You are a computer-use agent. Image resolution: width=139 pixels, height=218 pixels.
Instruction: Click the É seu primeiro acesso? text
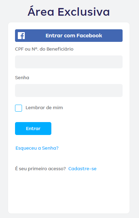(x=41, y=168)
